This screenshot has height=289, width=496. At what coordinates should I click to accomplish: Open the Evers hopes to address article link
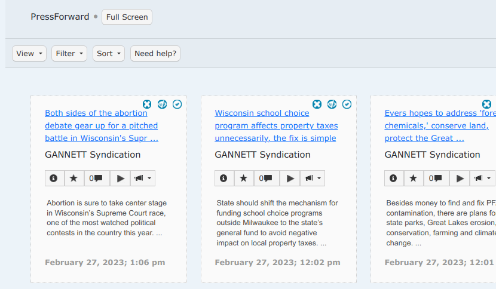(x=440, y=125)
